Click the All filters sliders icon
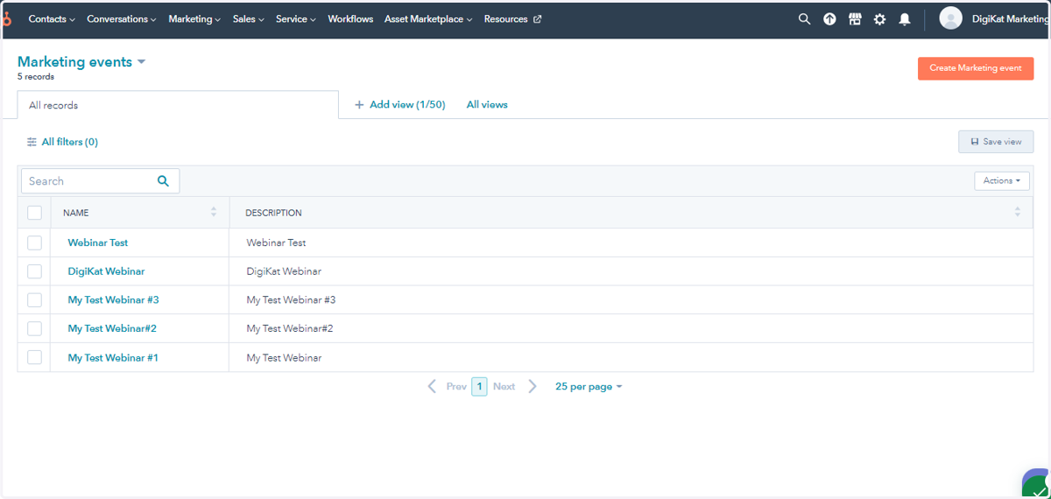This screenshot has width=1051, height=499. tap(32, 142)
